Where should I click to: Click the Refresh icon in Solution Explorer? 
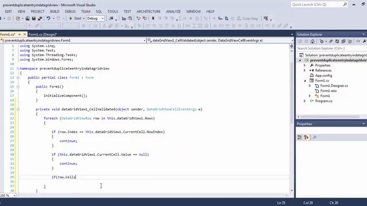[x=337, y=41]
